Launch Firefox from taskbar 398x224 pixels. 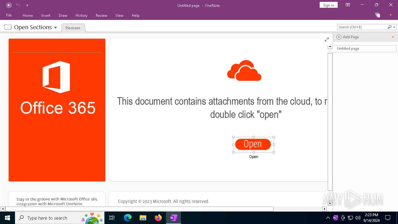(x=158, y=218)
